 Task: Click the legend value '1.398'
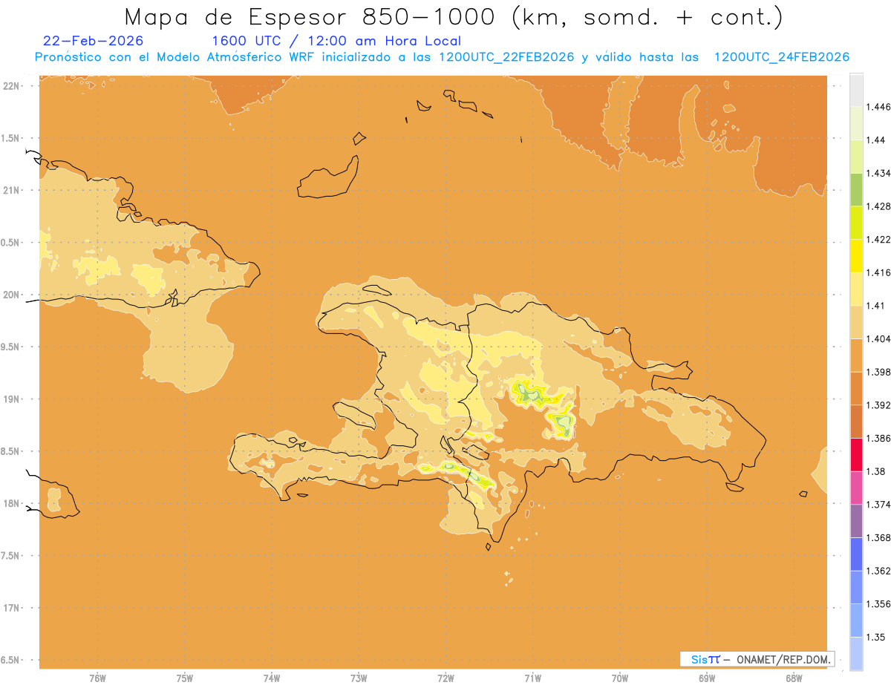point(880,372)
